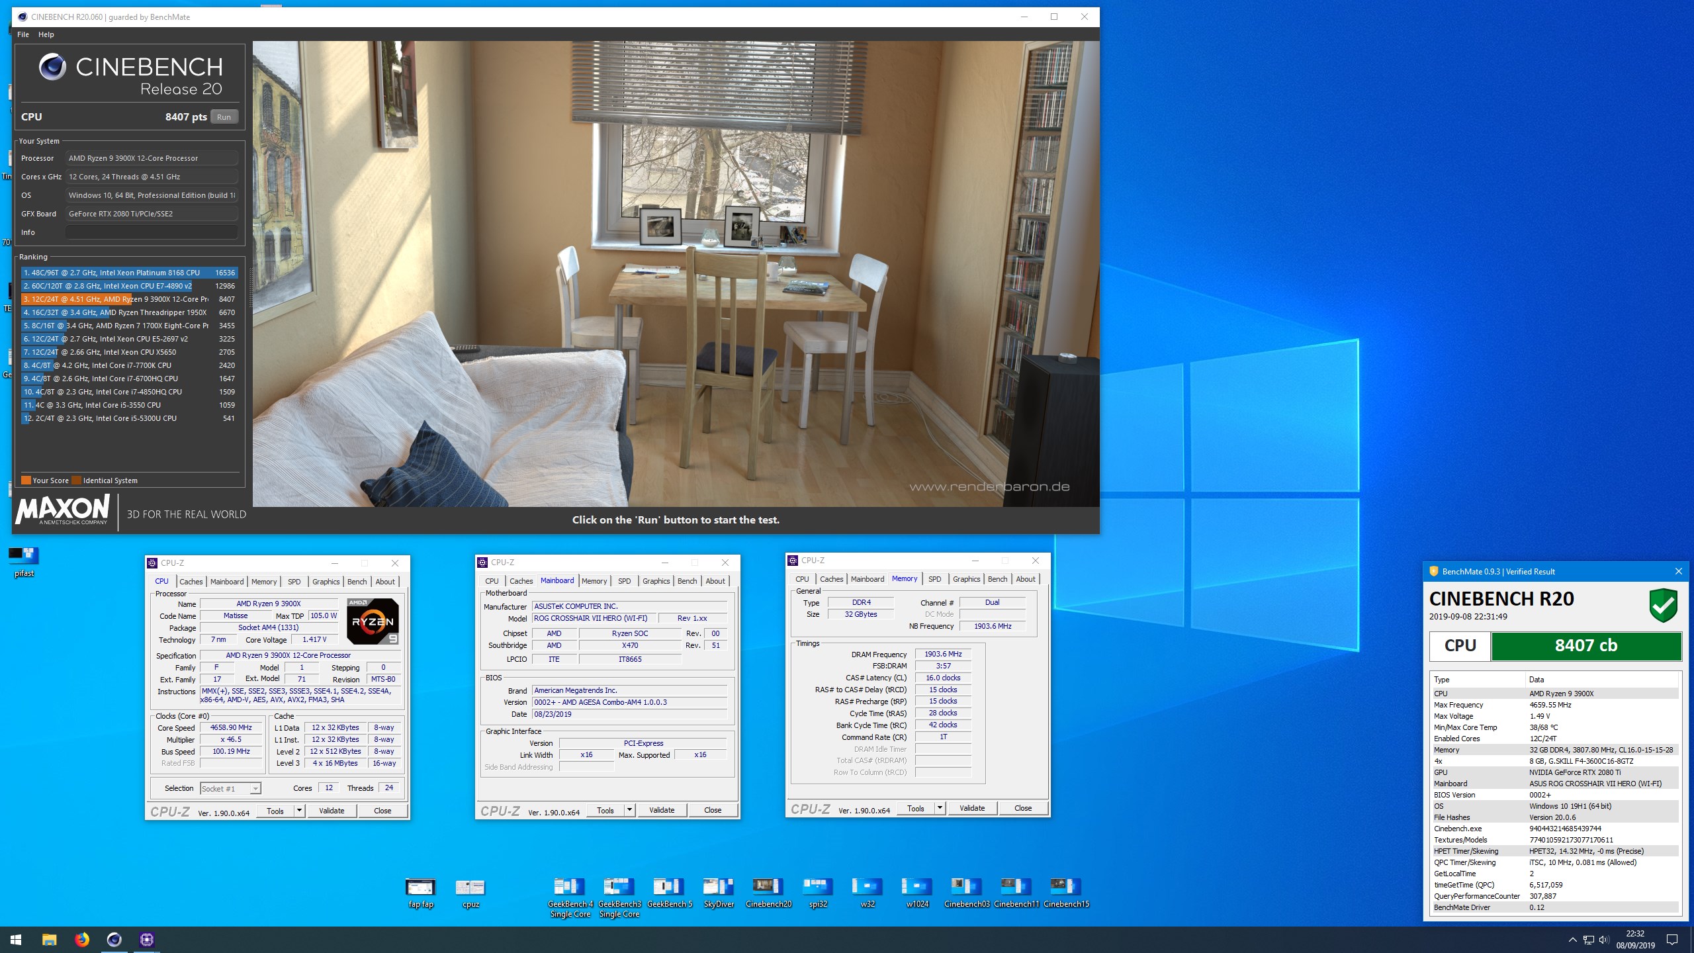
Task: Open the SkyDiver desktop shortcut
Action: [x=719, y=893]
